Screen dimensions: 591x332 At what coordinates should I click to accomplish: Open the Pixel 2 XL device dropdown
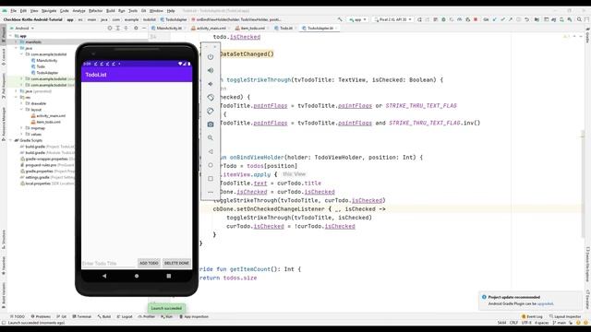click(392, 19)
